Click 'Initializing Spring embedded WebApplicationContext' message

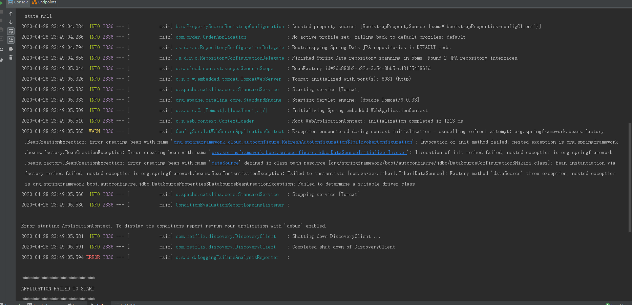point(360,110)
